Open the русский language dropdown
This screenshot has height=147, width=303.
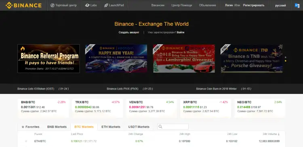[280, 6]
